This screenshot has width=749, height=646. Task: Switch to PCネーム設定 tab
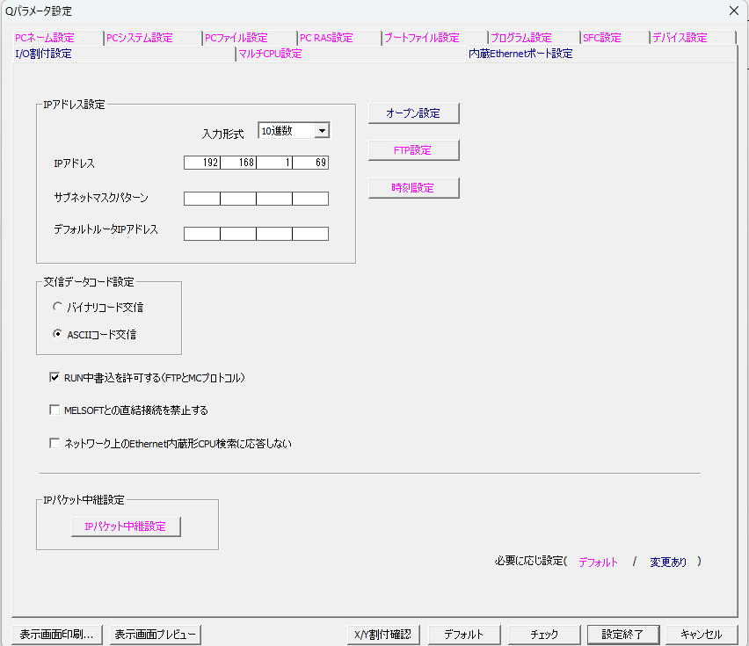[x=45, y=38]
